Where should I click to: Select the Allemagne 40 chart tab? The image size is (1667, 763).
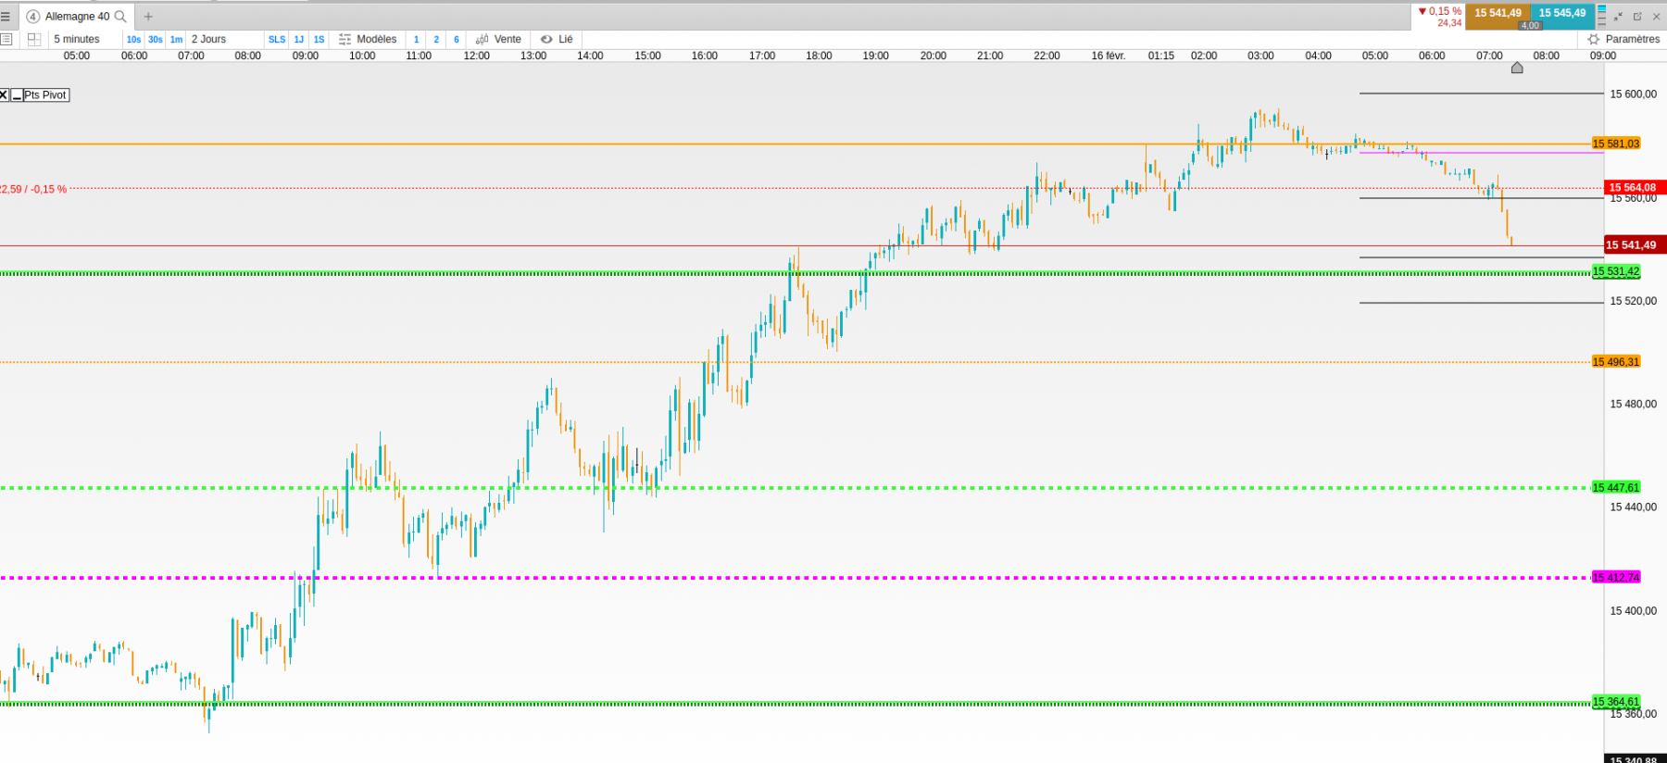click(x=77, y=17)
